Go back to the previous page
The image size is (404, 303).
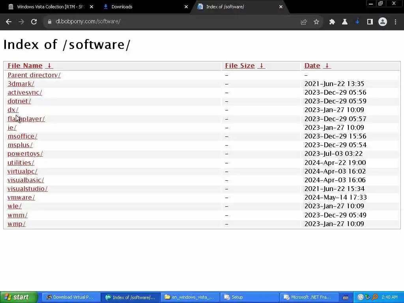coord(9,22)
